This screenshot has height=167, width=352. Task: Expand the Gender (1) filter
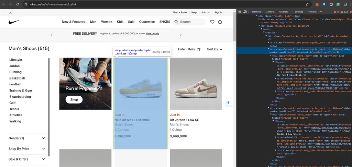pyautogui.click(x=27, y=138)
